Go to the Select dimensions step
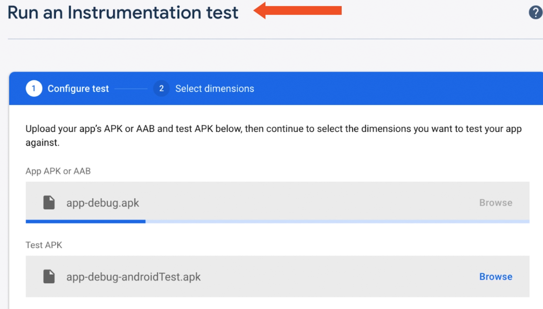This screenshot has width=543, height=309. pos(214,89)
